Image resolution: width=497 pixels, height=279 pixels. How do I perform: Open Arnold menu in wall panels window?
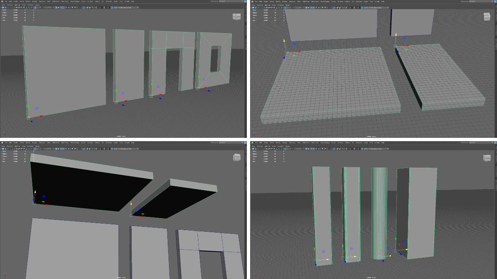pyautogui.click(x=127, y=2)
